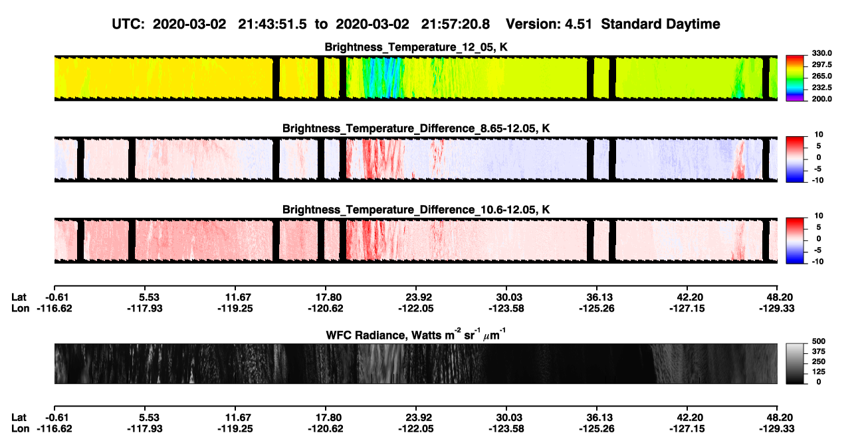Click longitude '-129.33' on the bottom axis below WFC

coord(777,428)
